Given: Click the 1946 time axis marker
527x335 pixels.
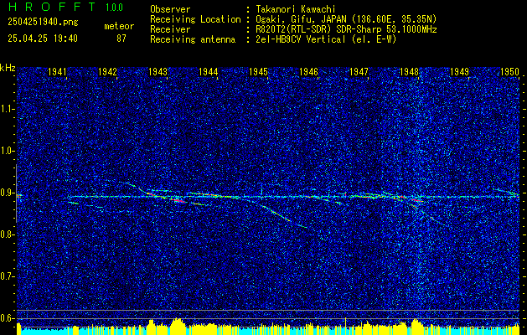Looking at the screenshot, I should tap(308, 71).
